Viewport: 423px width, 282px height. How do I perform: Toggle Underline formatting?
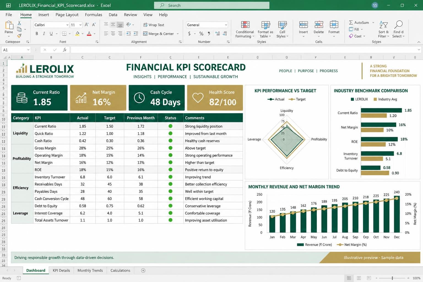[51, 34]
